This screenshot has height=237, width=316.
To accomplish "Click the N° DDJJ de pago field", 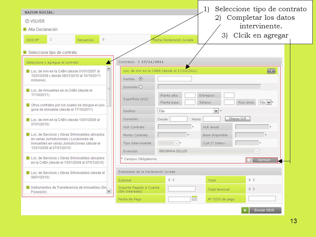I will coord(262,198).
